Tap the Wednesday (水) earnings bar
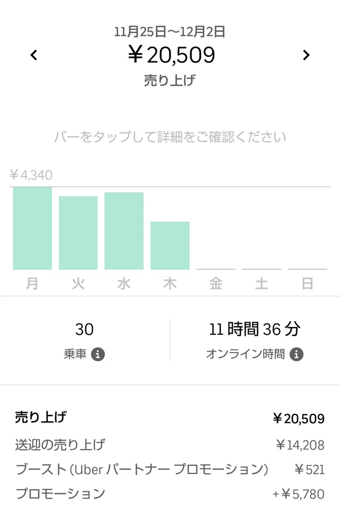Screen dimensions: 340x520 click(124, 231)
